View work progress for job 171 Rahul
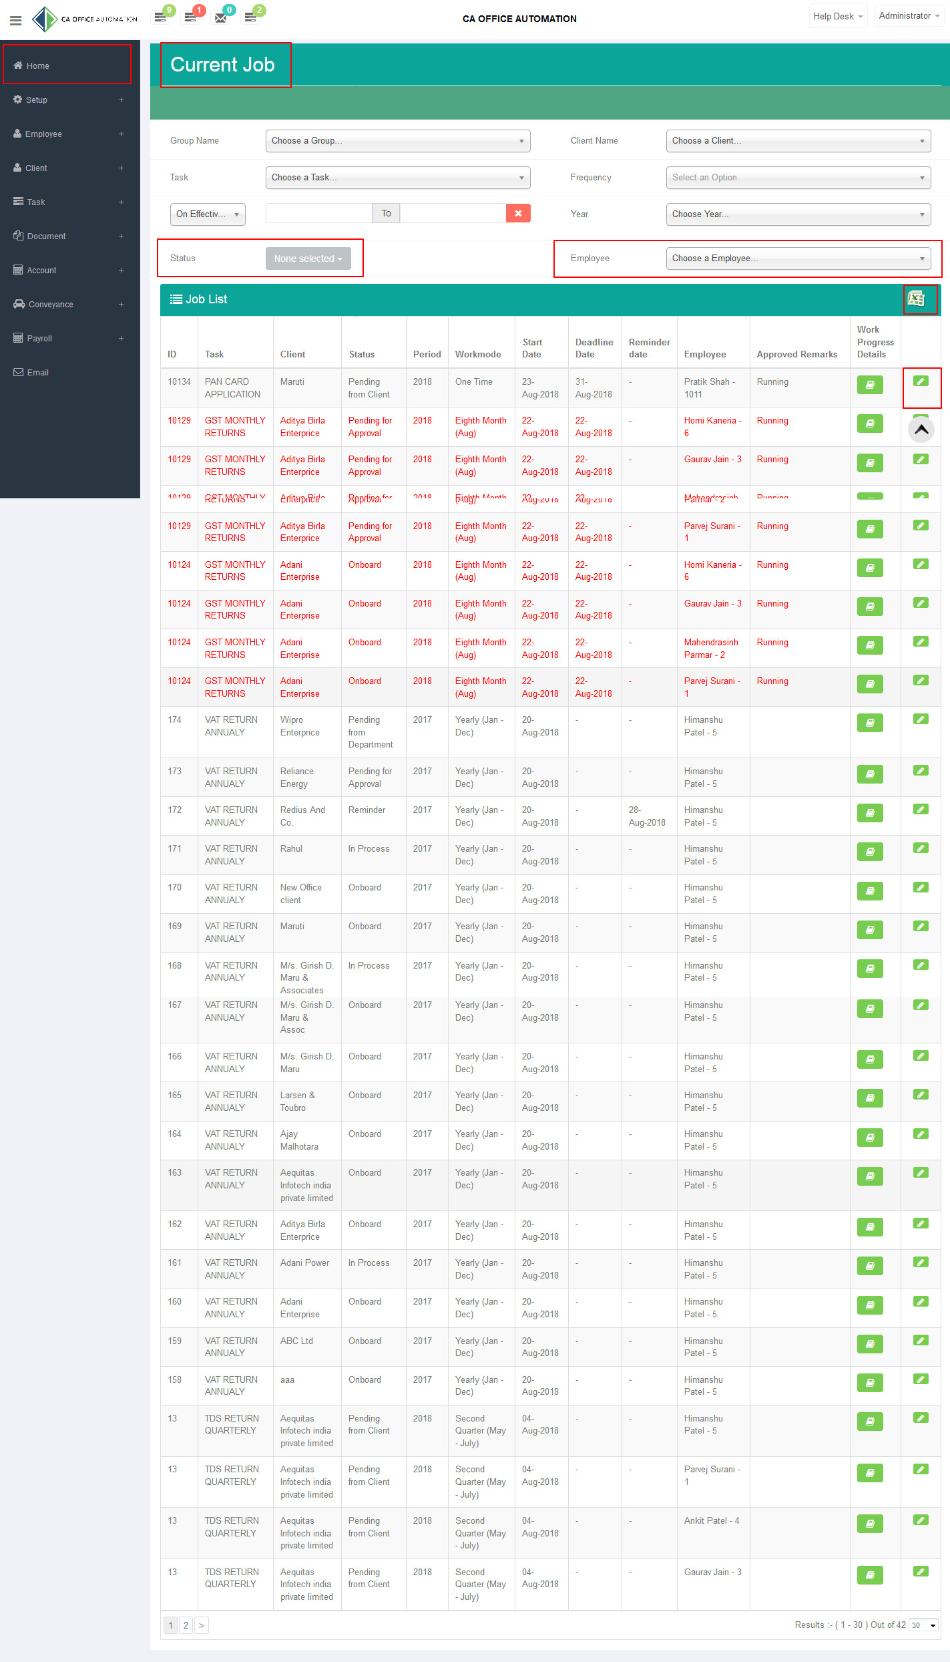Viewport: 950px width, 1662px height. pos(870,852)
